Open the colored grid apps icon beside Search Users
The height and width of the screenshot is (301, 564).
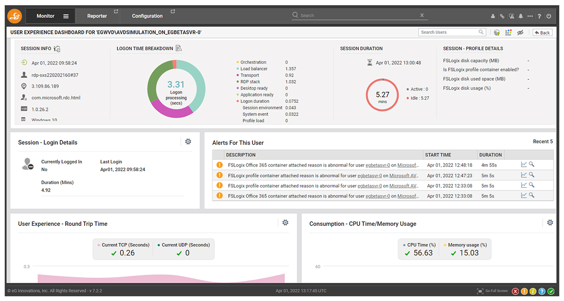[508, 32]
